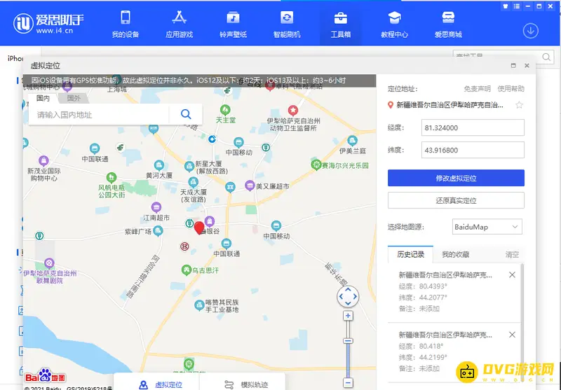The image size is (561, 390).
Task: Maximize the 虚拟定位 dialog
Action: pos(513,65)
